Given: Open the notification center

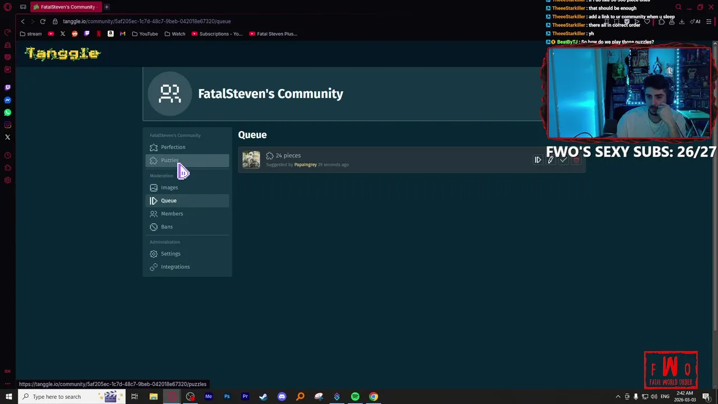Looking at the screenshot, I should click(706, 397).
